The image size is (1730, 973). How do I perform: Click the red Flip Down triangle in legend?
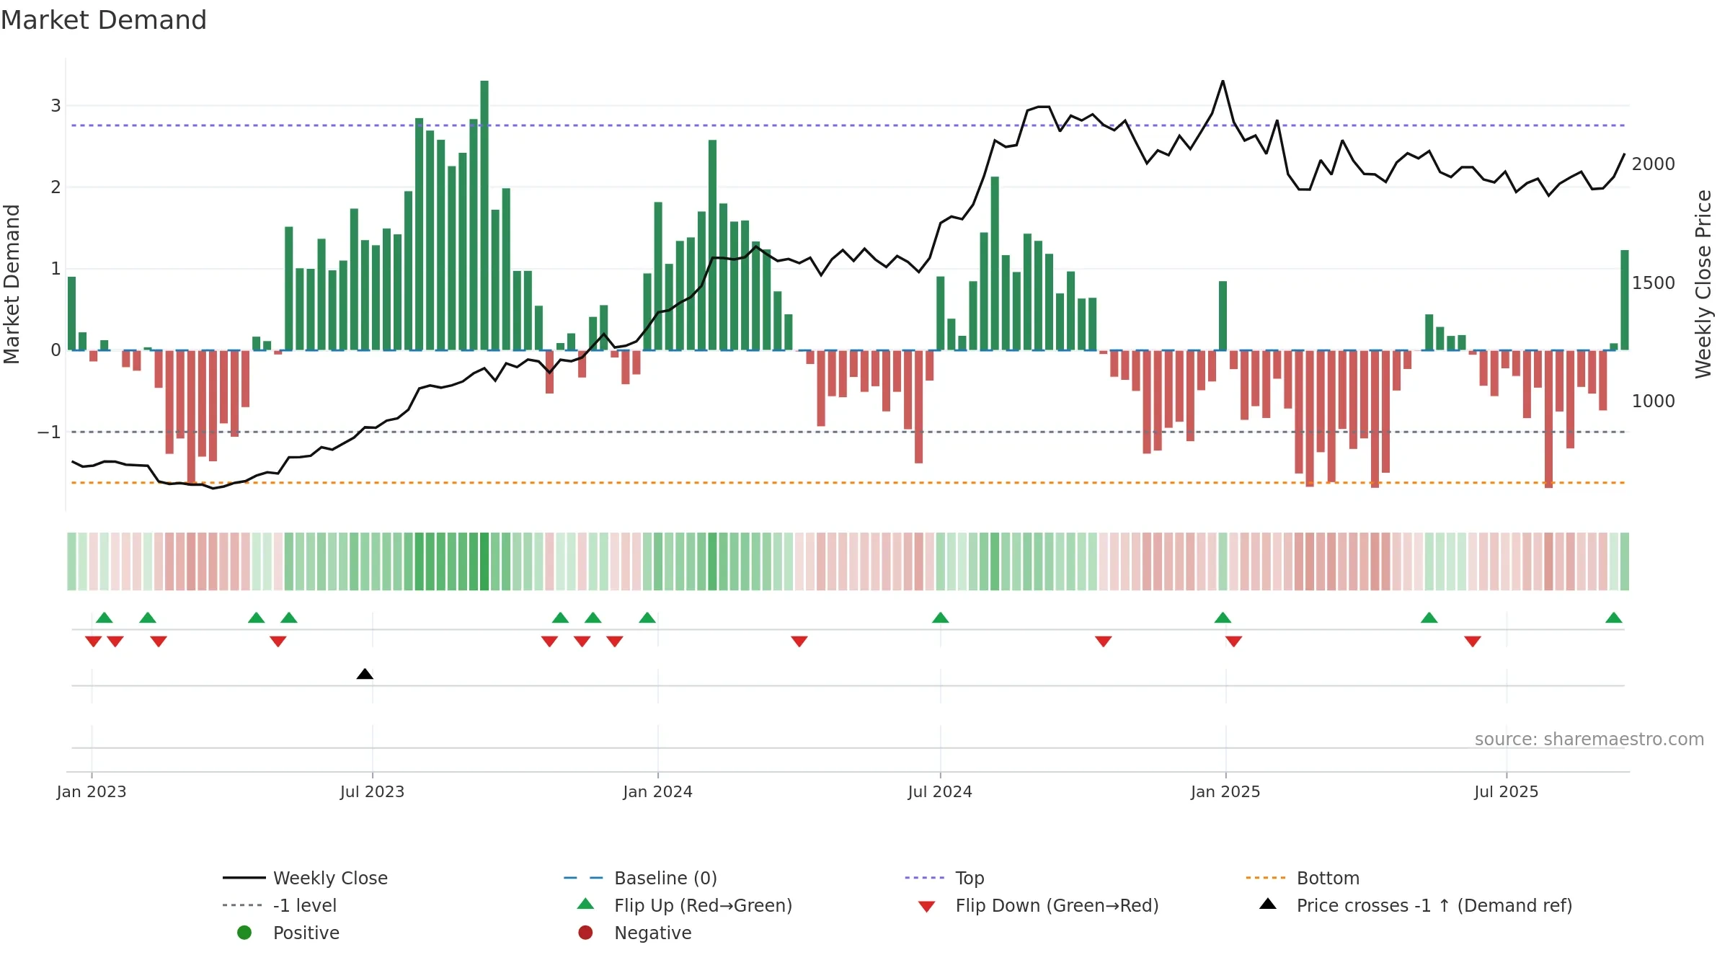click(x=927, y=907)
